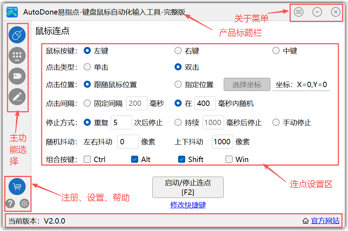
Task: Open settings with the gear icon
Action: coord(25,203)
